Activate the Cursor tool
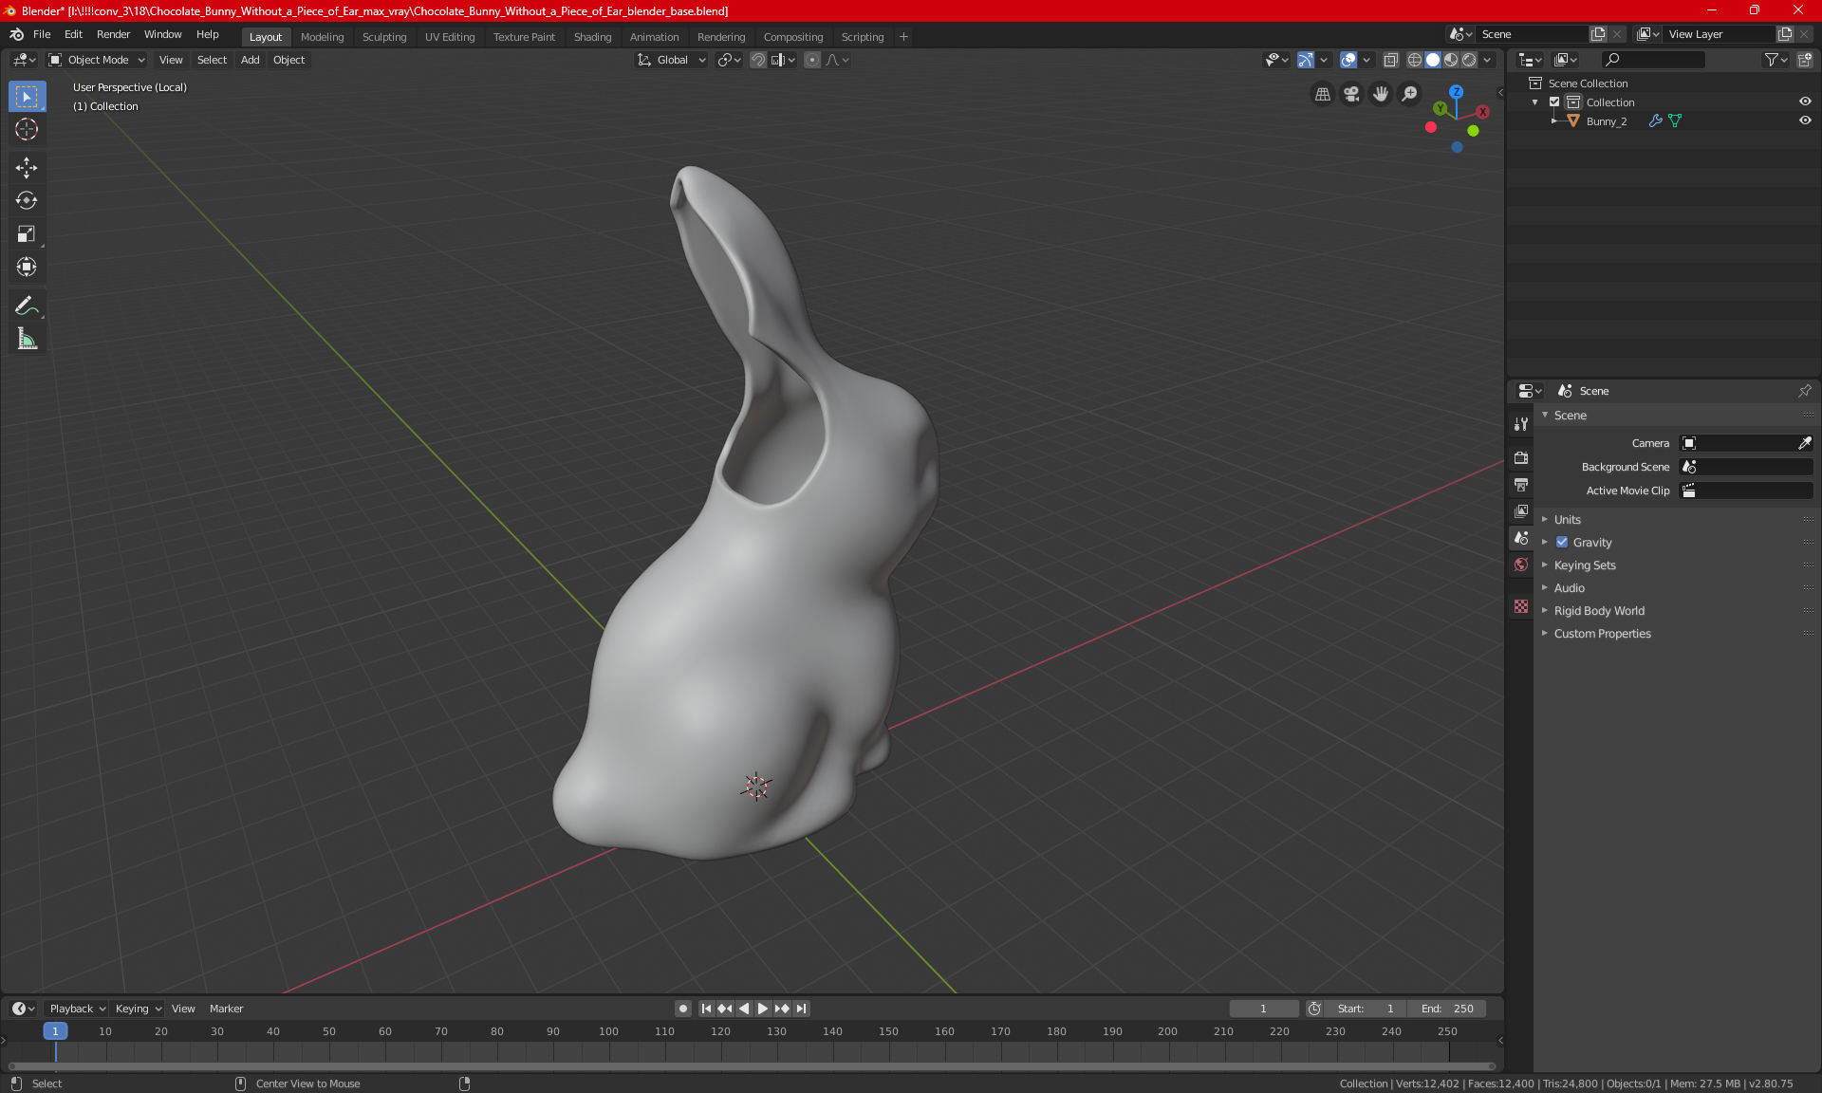Image resolution: width=1822 pixels, height=1093 pixels. coord(27,130)
